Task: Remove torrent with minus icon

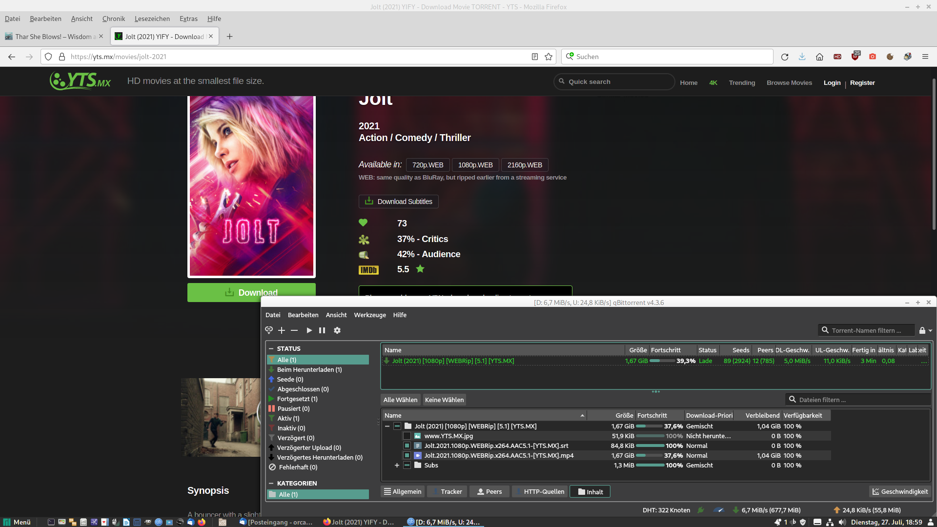Action: (294, 330)
